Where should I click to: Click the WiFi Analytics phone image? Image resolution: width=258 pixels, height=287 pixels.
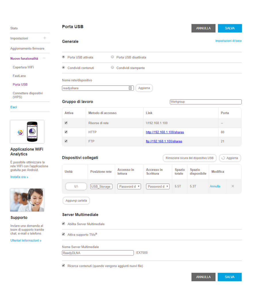click(x=27, y=132)
